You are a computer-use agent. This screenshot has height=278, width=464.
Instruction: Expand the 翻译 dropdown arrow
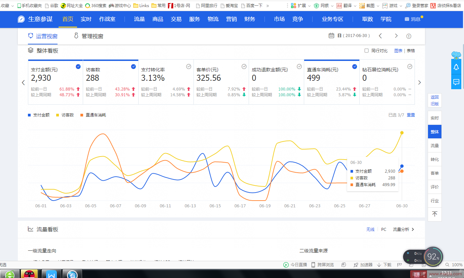pyautogui.click(x=355, y=6)
